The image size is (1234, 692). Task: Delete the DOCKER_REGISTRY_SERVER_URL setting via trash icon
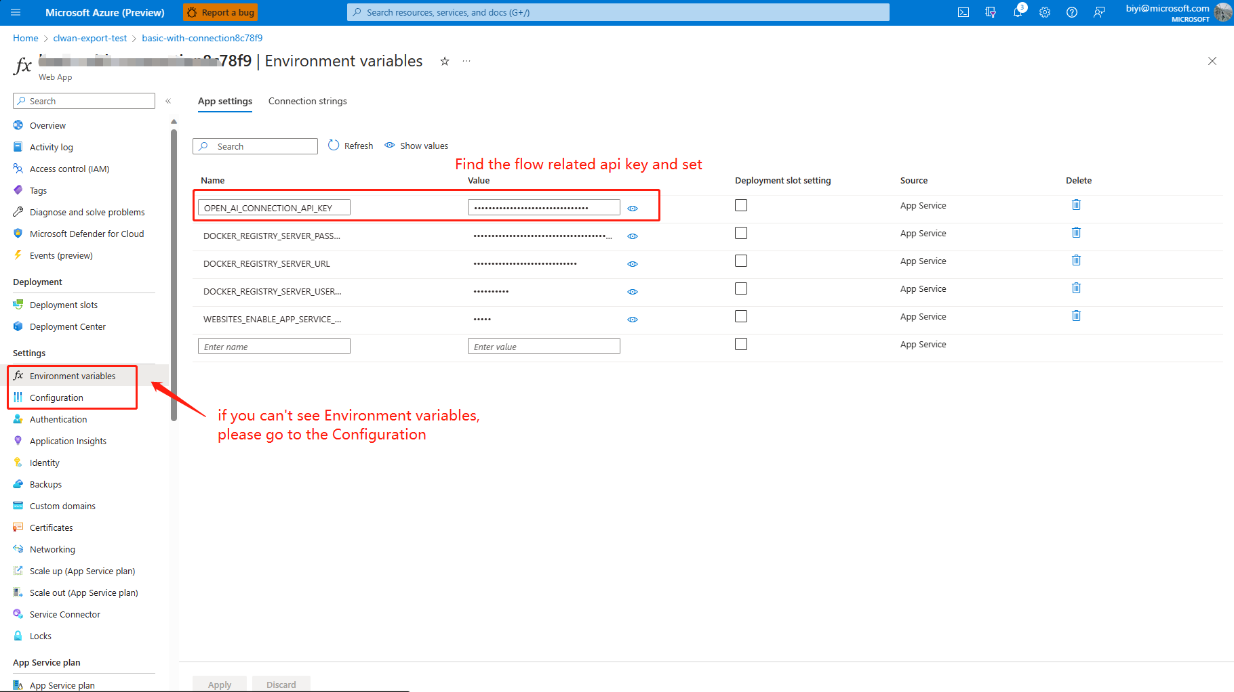point(1076,260)
